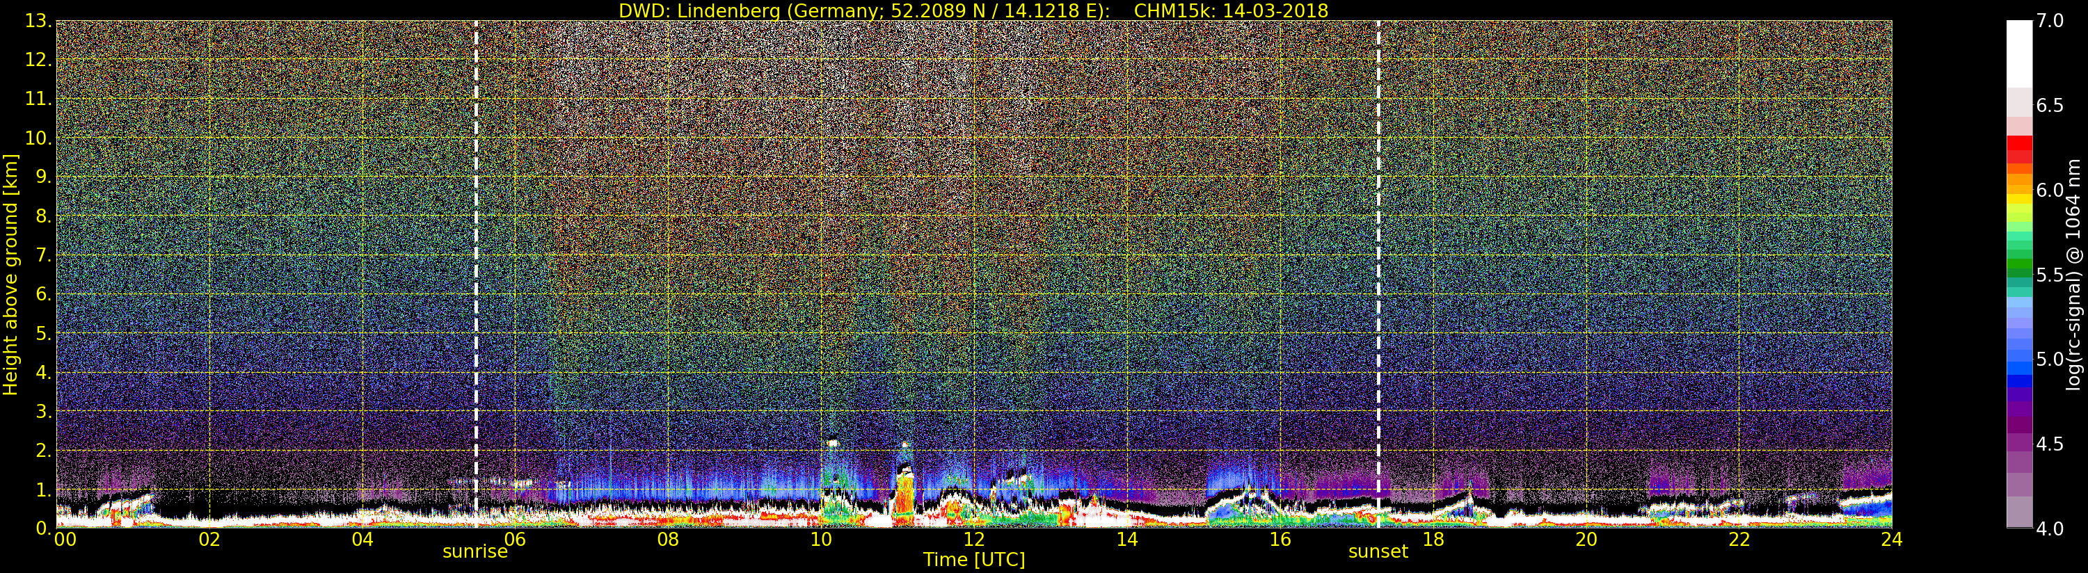
Task: Click the 'sunrise' label below the axis
Action: click(x=475, y=552)
